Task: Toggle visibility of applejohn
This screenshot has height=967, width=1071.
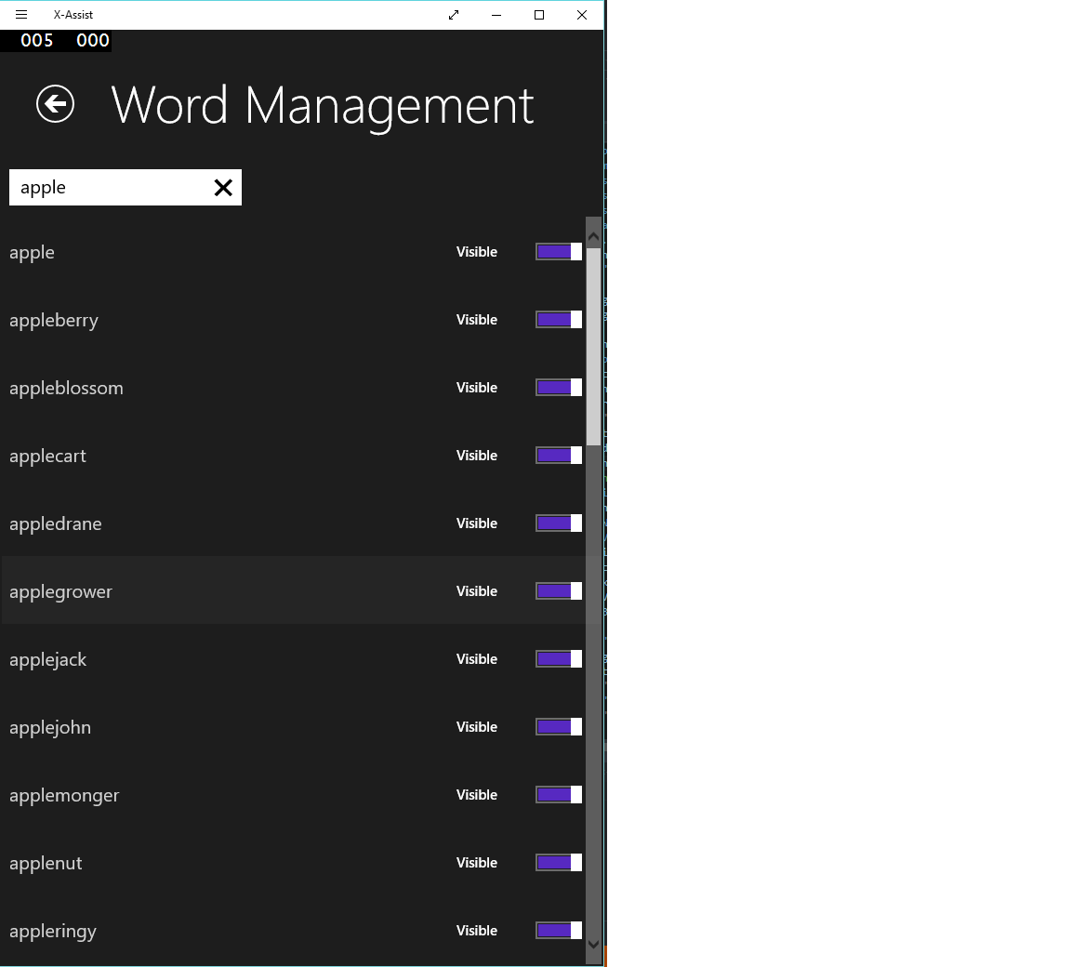Action: [559, 726]
